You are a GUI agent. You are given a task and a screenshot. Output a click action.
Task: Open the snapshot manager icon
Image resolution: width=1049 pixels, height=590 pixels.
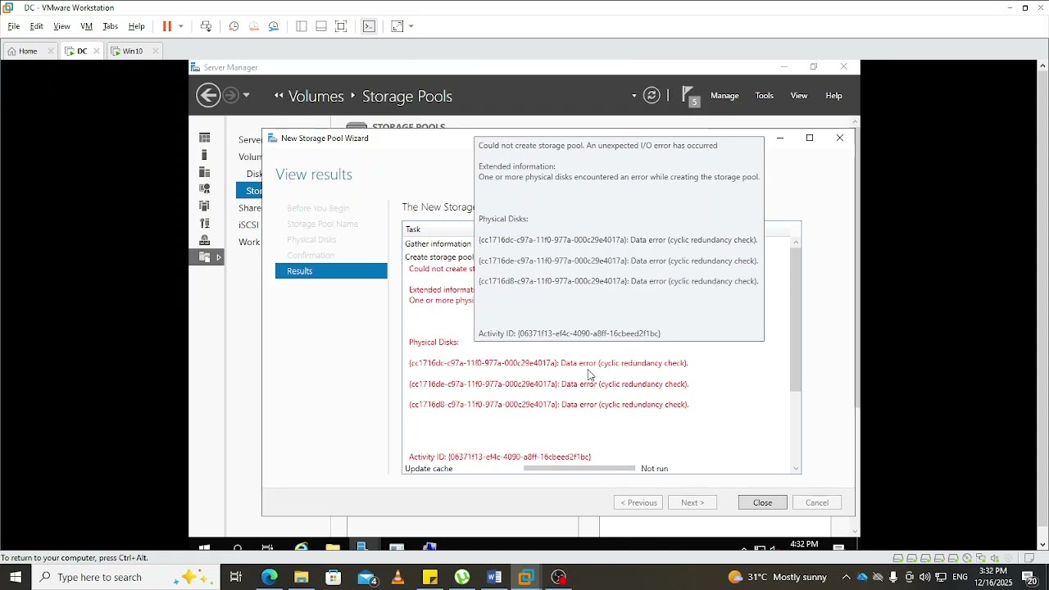[x=274, y=26]
